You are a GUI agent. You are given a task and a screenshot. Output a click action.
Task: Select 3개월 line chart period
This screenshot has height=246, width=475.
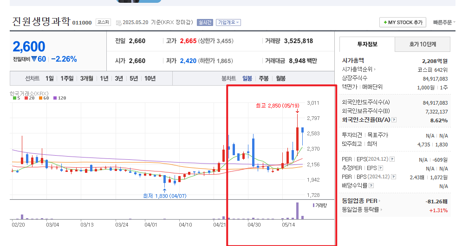click(x=87, y=79)
